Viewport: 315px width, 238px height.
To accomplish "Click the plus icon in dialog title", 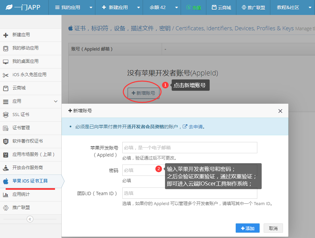I will pyautogui.click(x=70, y=111).
